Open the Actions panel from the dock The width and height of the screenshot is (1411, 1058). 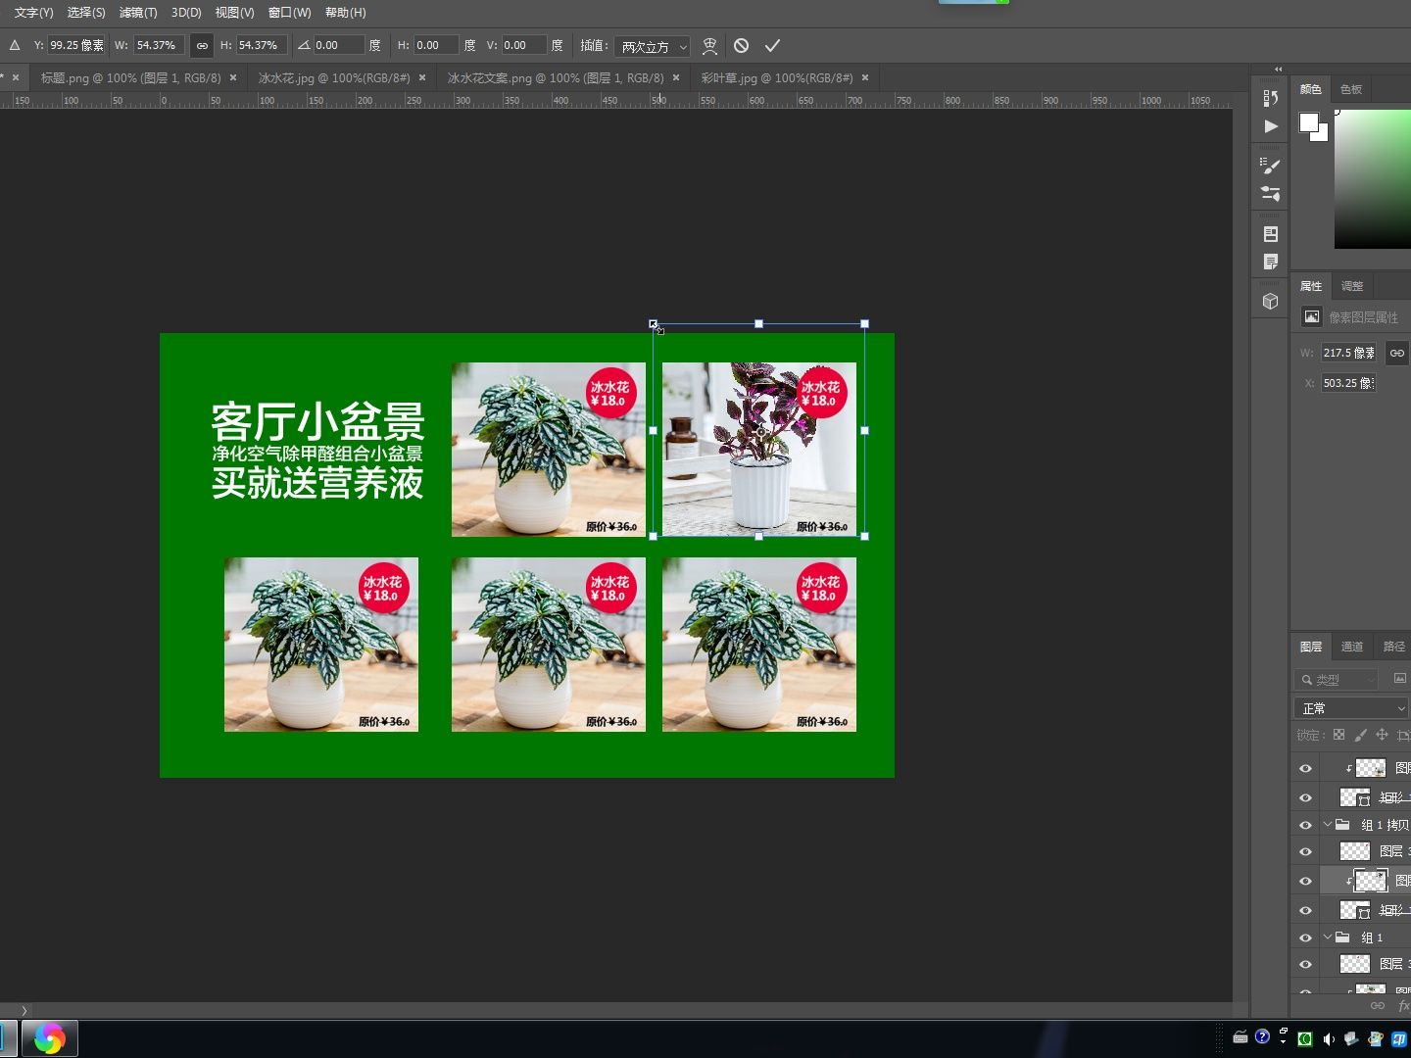tap(1270, 126)
